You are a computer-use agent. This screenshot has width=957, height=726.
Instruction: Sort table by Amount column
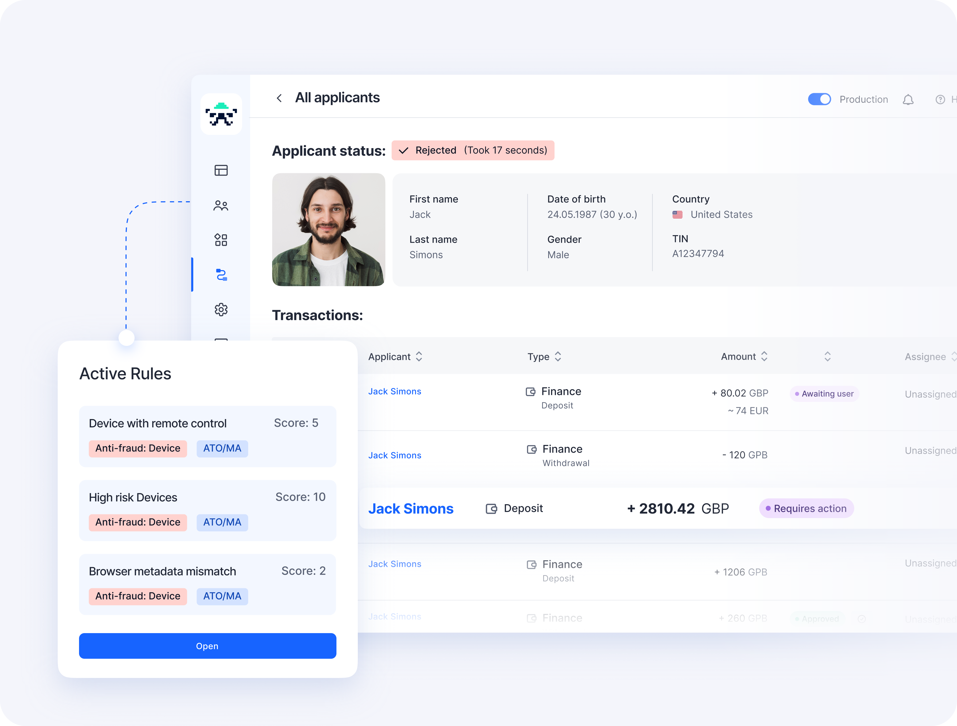[764, 357]
